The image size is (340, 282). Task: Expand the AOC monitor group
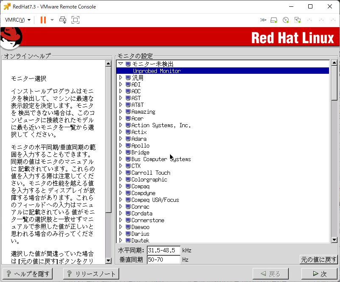pyautogui.click(x=121, y=91)
